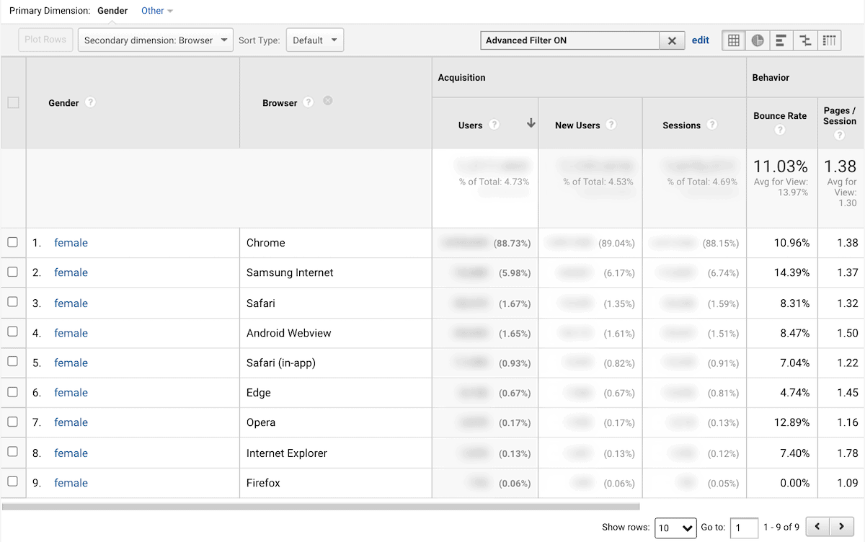Viewport: 865px width, 542px height.
Task: Expand the Other primary dimension dropdown
Action: 157,11
